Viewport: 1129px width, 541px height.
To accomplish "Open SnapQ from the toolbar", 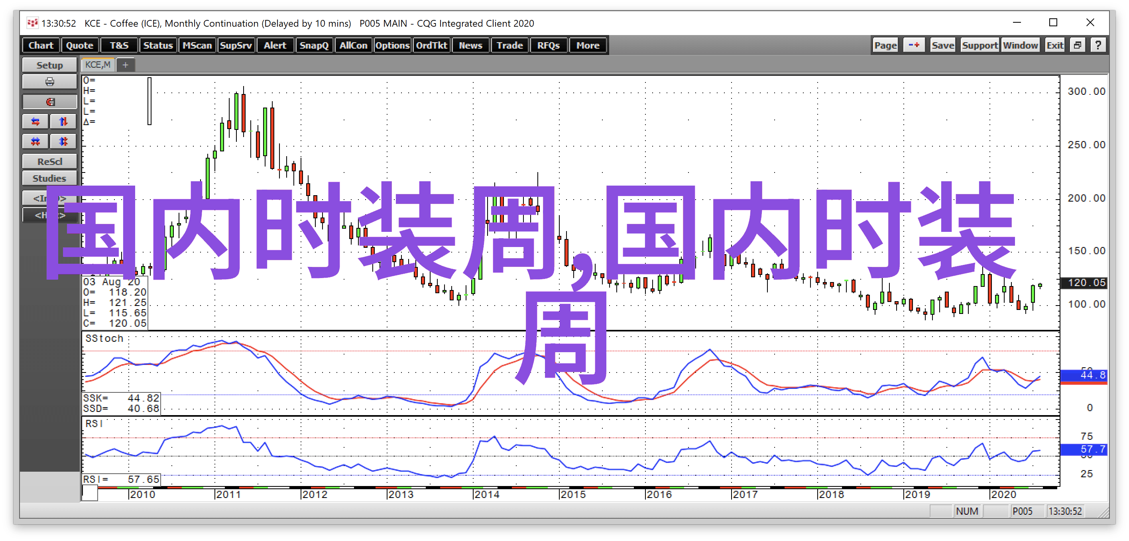I will 314,45.
